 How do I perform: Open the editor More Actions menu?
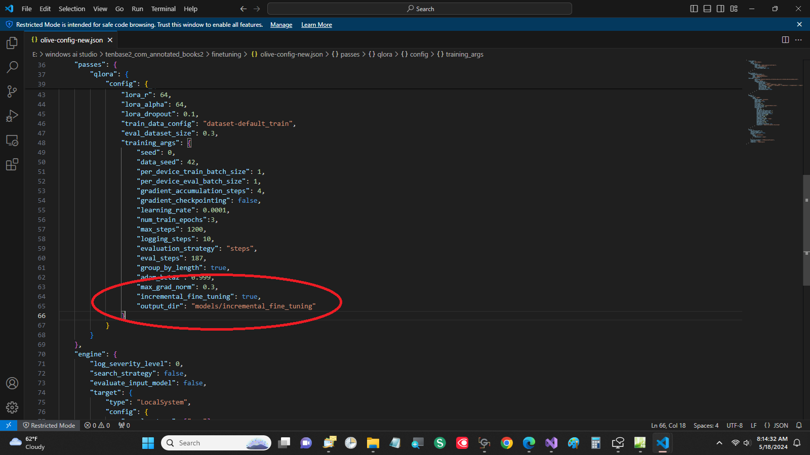tap(799, 39)
